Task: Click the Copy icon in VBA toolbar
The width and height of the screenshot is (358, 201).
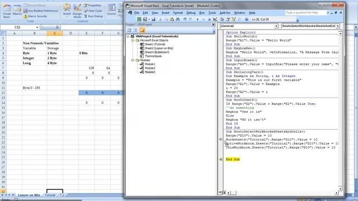Action: 166,20
